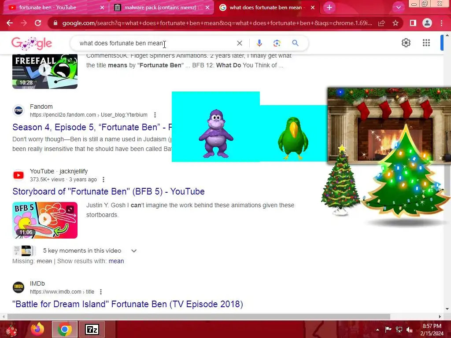Play the FREEFALL video thumbnail
This screenshot has height=338, width=451.
coord(45,71)
